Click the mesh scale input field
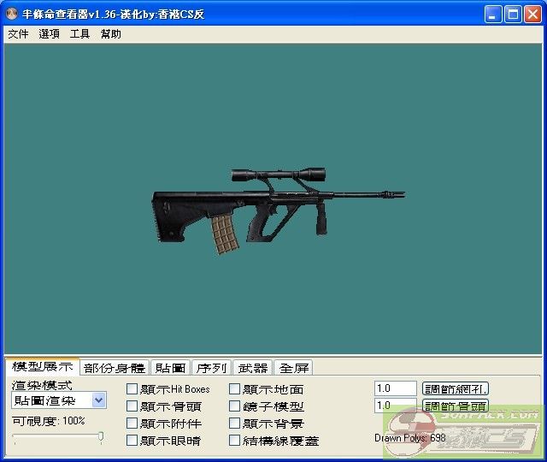547x462 pixels. 395,388
